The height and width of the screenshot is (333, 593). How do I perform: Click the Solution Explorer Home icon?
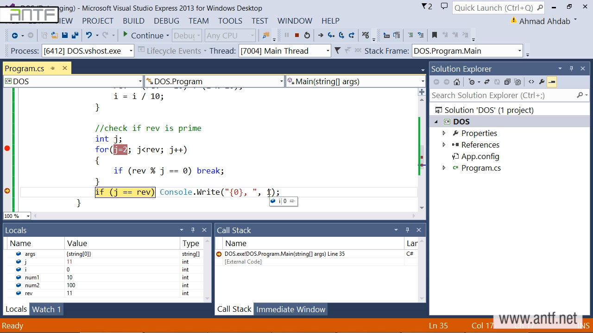pos(457,82)
